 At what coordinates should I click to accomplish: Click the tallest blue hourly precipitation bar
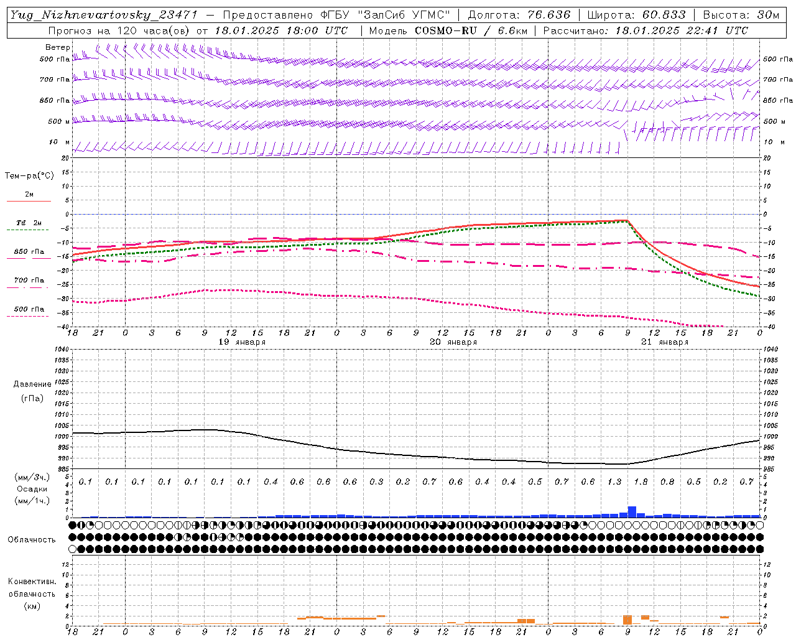click(632, 512)
